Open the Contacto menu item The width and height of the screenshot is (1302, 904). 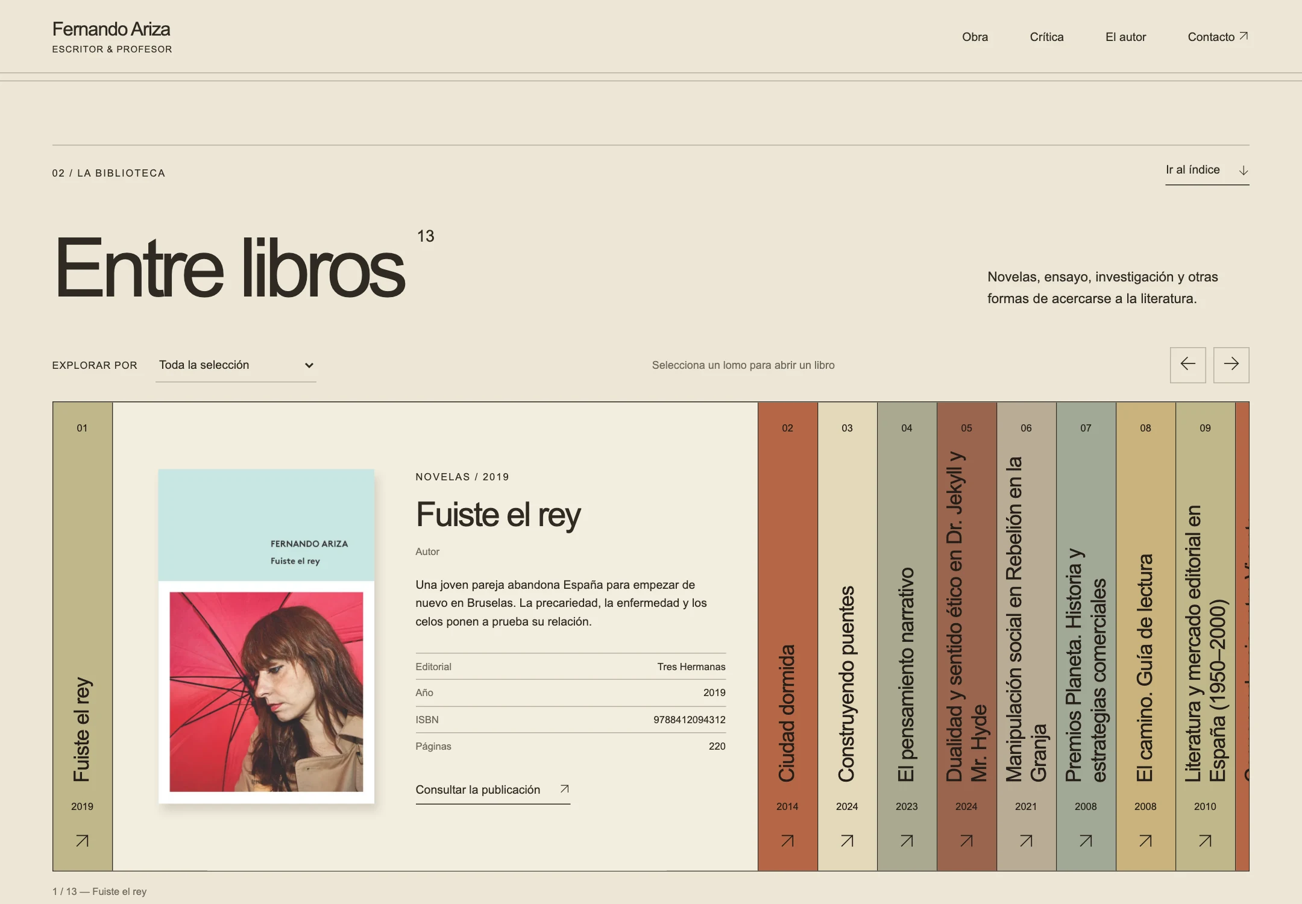tap(1218, 37)
